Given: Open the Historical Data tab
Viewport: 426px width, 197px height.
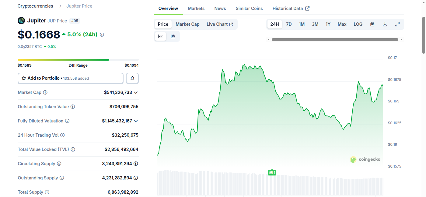Looking at the screenshot, I should pyautogui.click(x=288, y=8).
